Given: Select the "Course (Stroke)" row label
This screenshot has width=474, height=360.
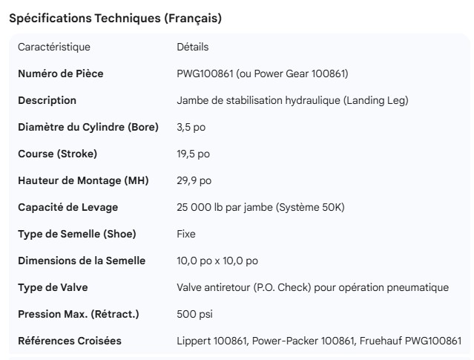Looking at the screenshot, I should pyautogui.click(x=58, y=154).
